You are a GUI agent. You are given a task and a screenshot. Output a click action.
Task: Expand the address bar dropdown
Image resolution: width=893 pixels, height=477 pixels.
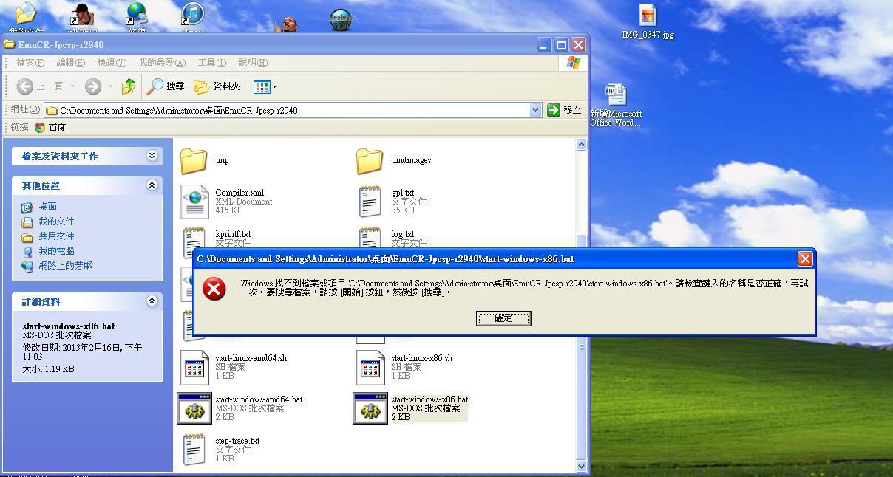point(536,110)
